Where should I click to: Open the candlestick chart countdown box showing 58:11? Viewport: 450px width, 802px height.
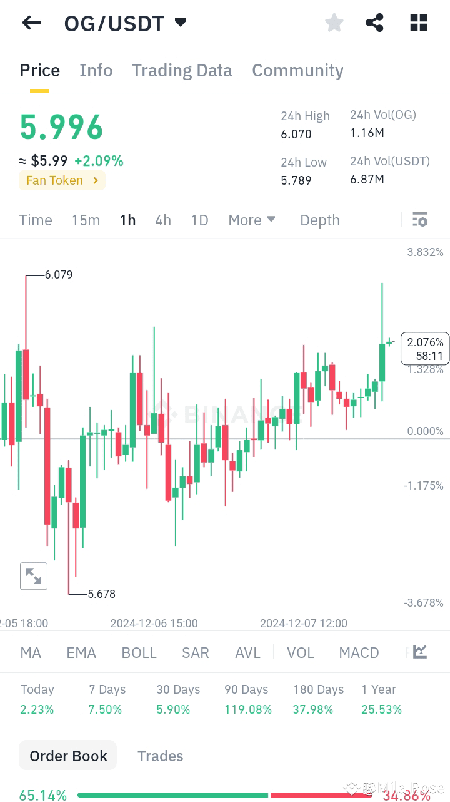424,349
